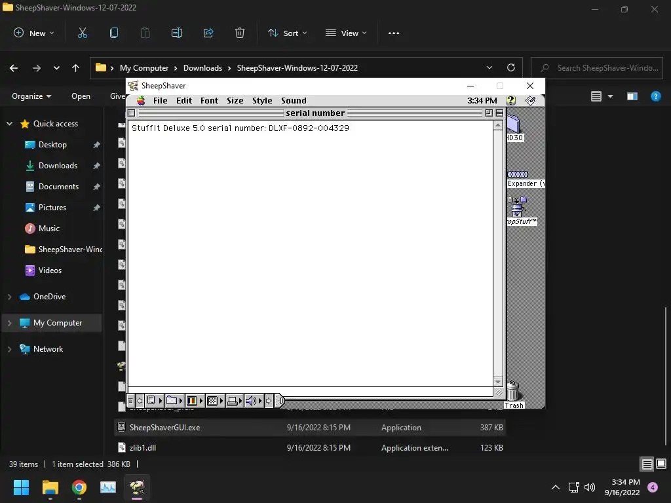Viewport: 671px width, 503px height.
Task: Click the Share icon in Explorer toolbar
Action: coord(208,33)
